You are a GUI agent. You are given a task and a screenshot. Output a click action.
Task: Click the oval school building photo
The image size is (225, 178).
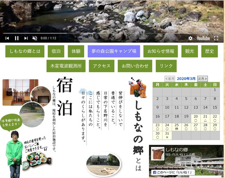click(x=103, y=164)
